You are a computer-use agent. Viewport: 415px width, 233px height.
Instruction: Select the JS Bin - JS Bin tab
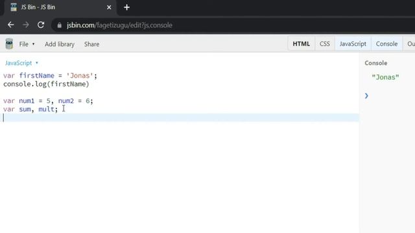pos(60,7)
